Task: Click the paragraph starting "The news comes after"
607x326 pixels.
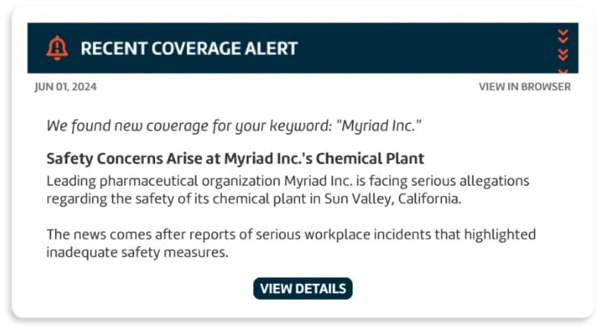Action: pos(291,243)
